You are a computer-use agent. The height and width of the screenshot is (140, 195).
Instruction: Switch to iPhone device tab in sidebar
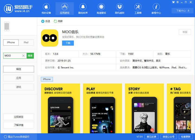pyautogui.click(x=11, y=42)
